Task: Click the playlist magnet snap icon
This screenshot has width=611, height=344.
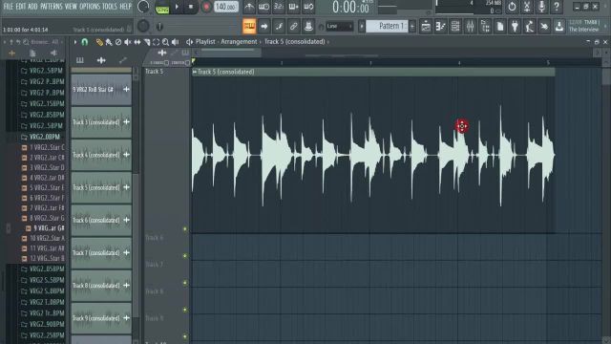Action: point(84,42)
